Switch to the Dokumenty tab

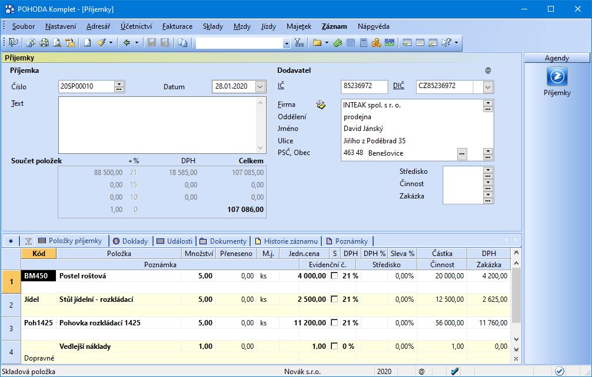point(223,241)
